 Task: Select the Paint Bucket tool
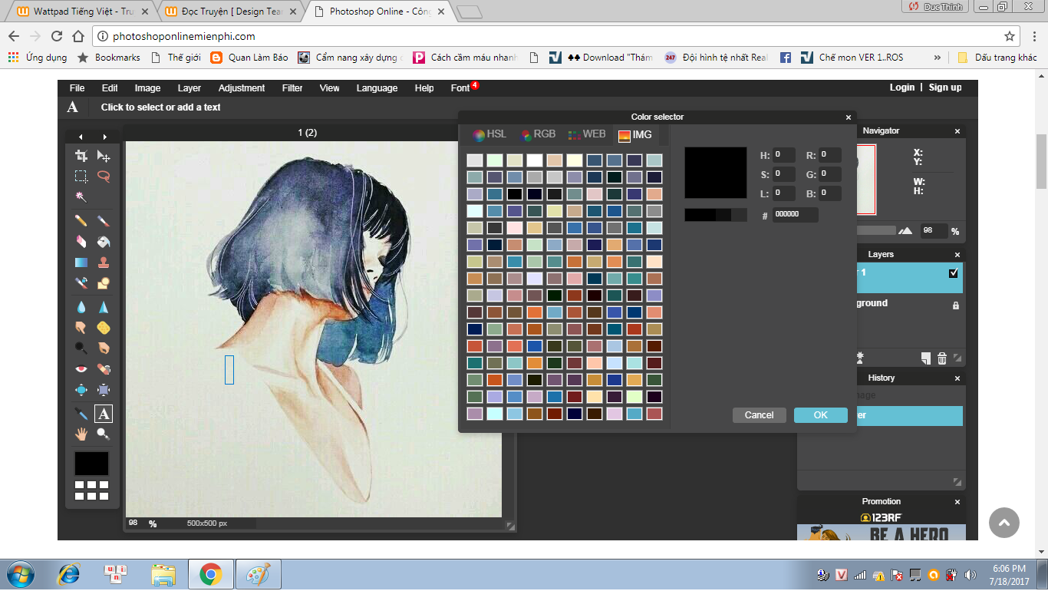[x=104, y=242]
